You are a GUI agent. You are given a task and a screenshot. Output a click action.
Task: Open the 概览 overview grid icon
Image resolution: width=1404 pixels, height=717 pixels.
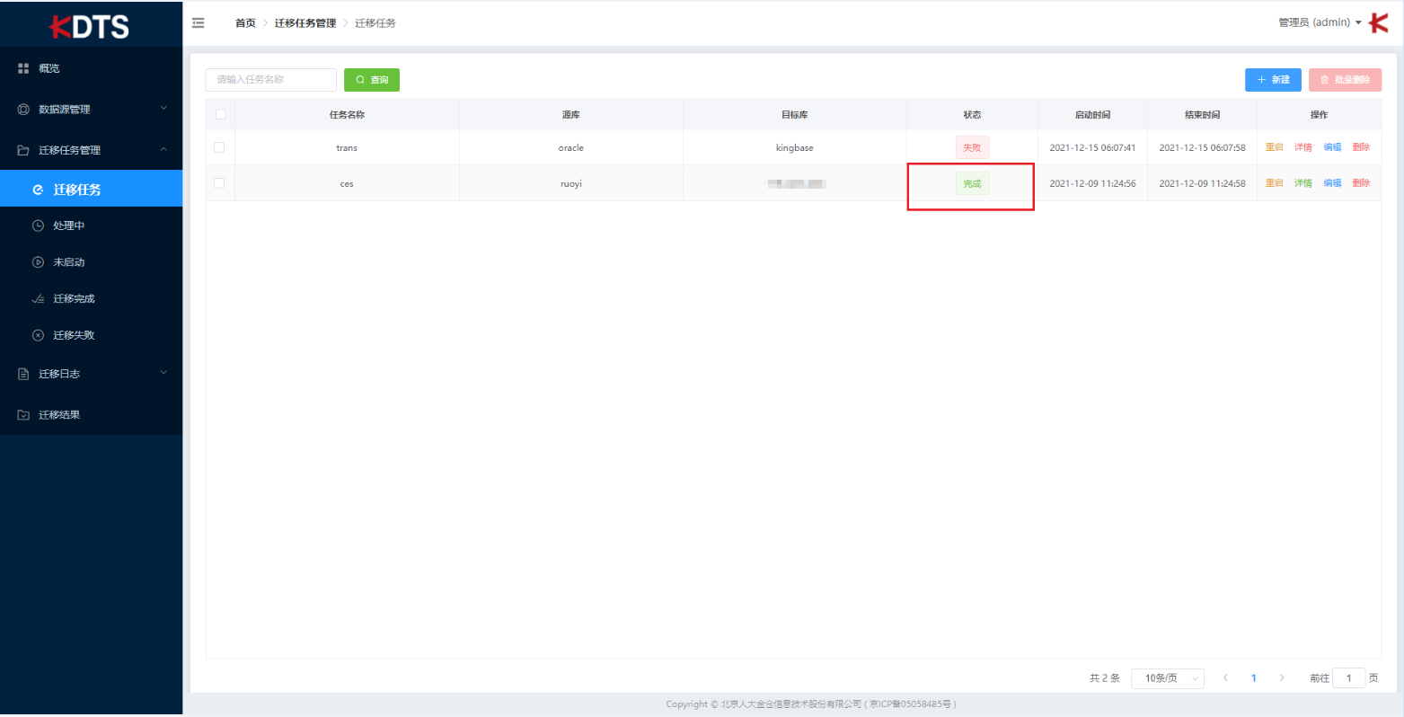(x=24, y=68)
